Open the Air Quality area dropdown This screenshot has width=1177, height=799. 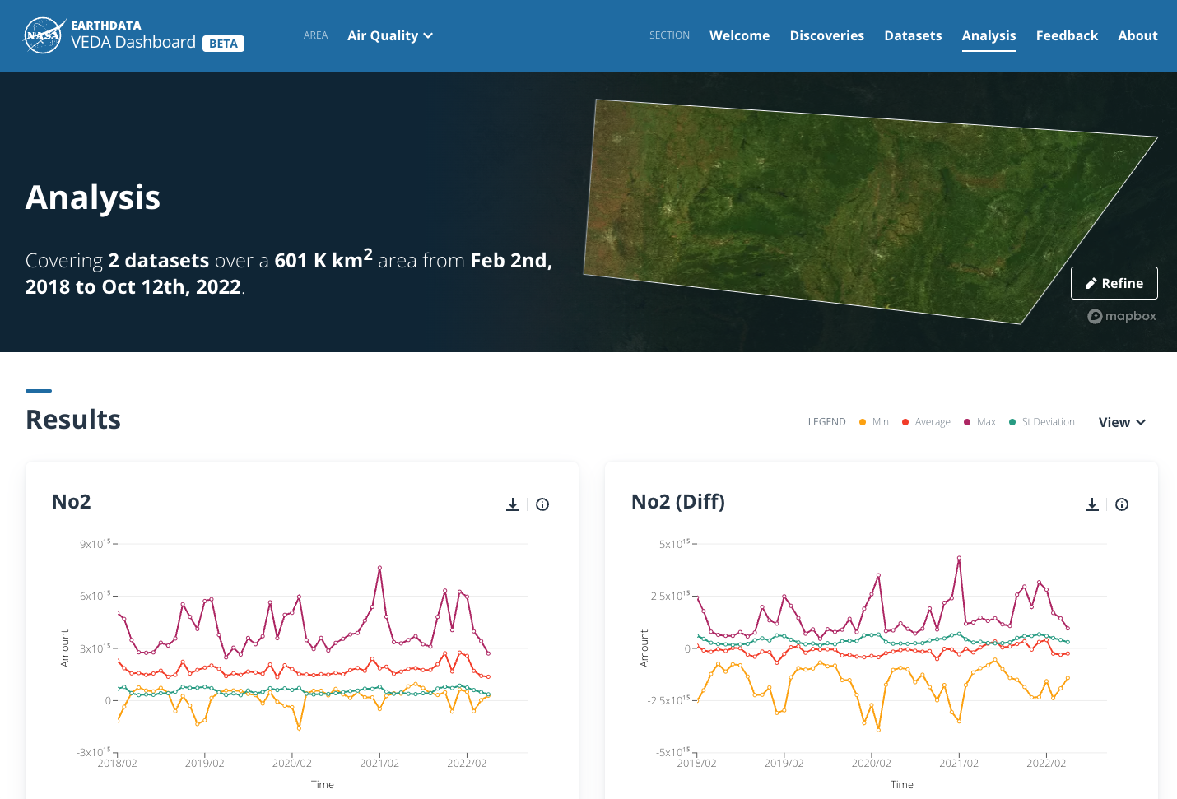pos(384,35)
